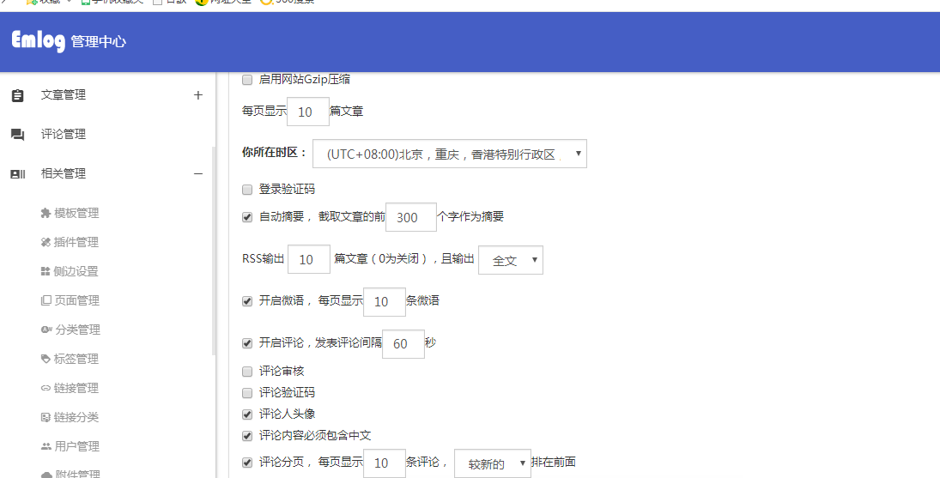
Task: Click the auto-summary 300 characters field
Action: pos(410,217)
